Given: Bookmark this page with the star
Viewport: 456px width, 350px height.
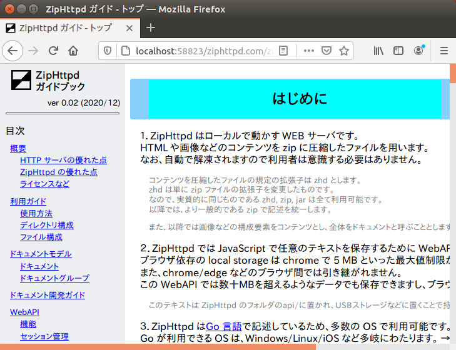Looking at the screenshot, I should (344, 51).
